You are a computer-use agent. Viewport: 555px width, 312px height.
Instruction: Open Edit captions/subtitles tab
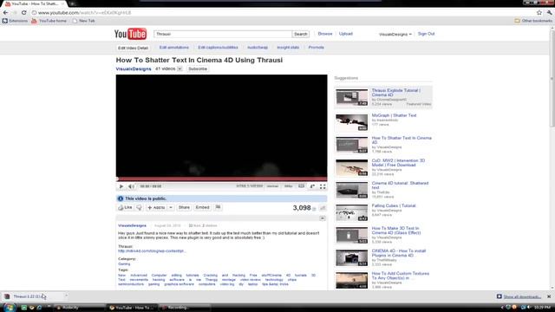pyautogui.click(x=218, y=48)
